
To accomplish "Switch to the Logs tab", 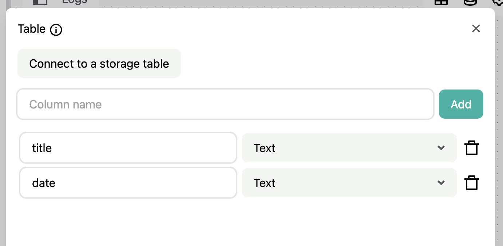I will [74, 2].
